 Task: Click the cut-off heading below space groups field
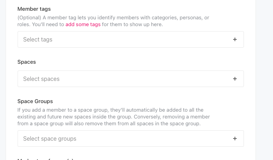click(45, 159)
